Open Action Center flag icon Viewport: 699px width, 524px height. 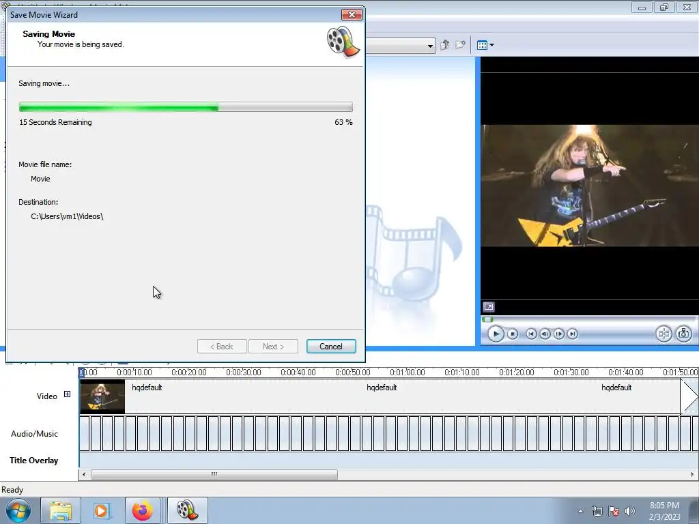coord(614,511)
